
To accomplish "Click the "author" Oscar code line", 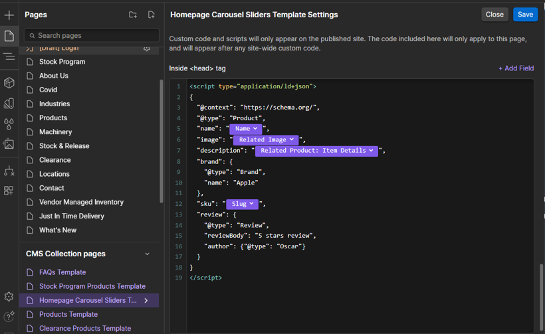I will (255, 246).
